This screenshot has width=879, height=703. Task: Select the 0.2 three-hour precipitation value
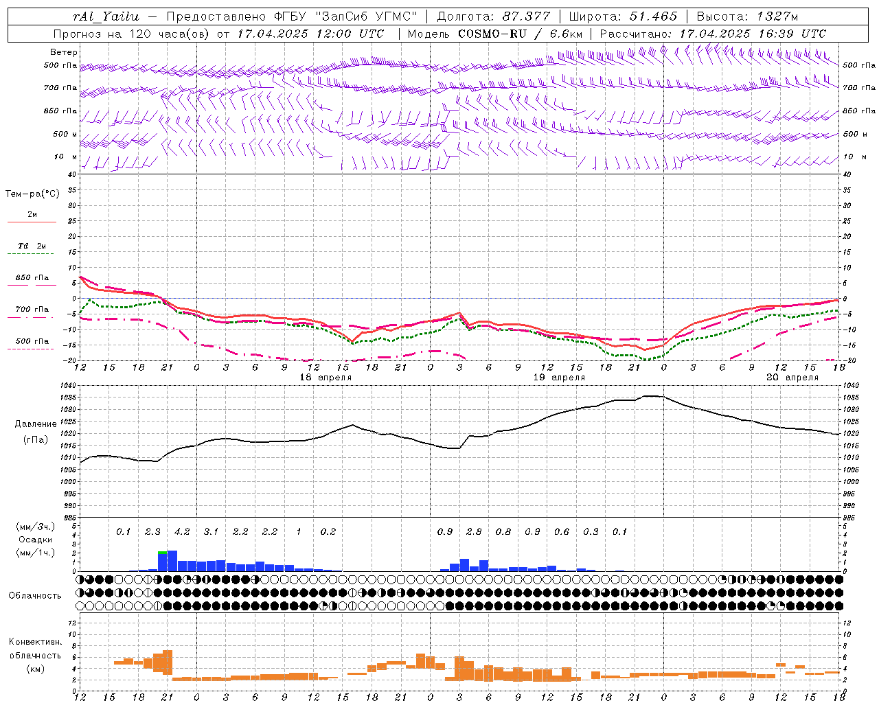[x=328, y=531]
